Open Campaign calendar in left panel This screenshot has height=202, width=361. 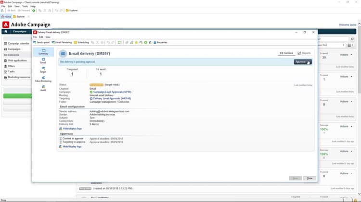point(16,44)
